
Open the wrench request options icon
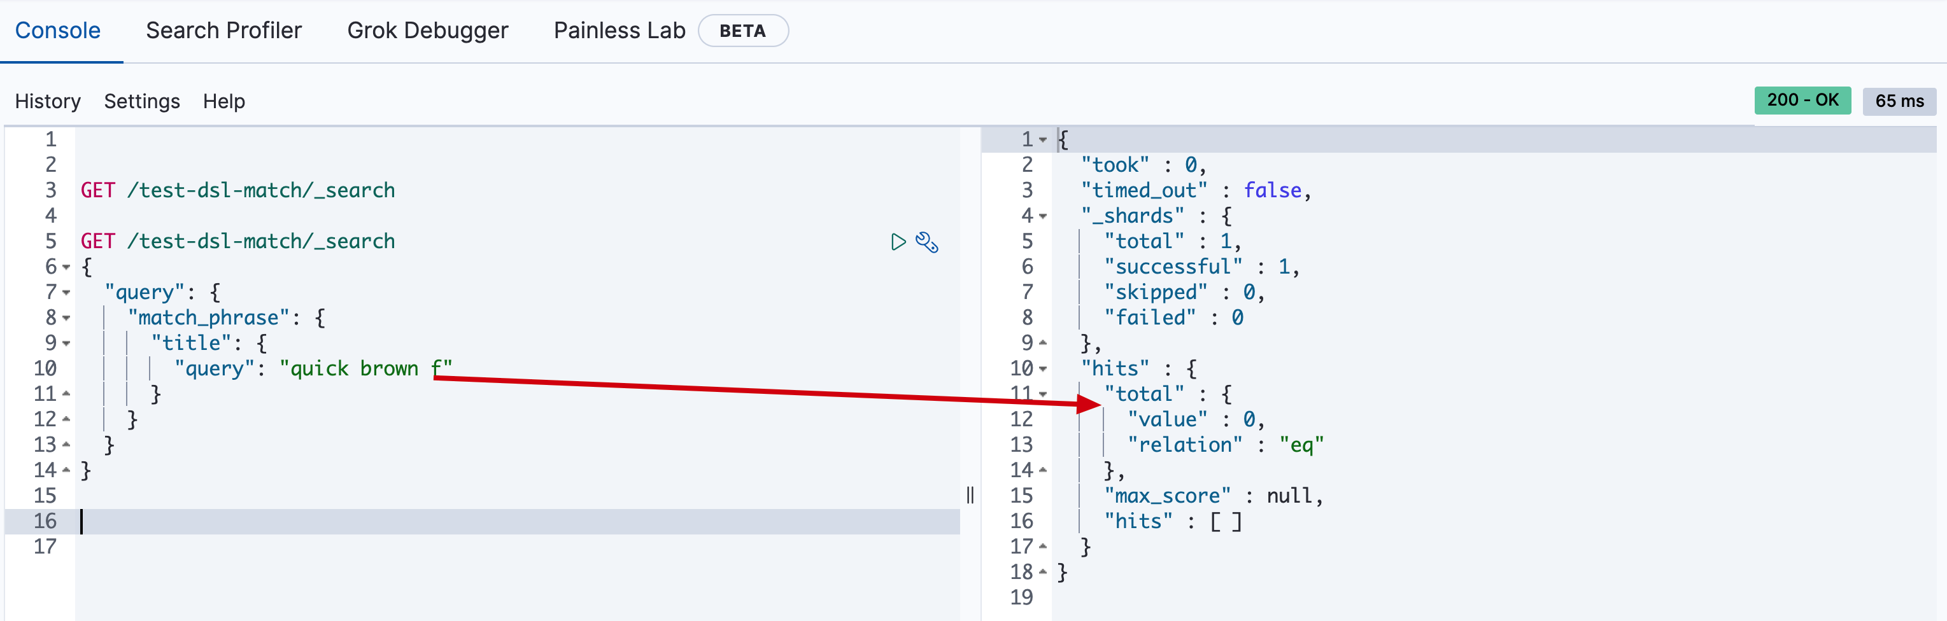click(926, 242)
